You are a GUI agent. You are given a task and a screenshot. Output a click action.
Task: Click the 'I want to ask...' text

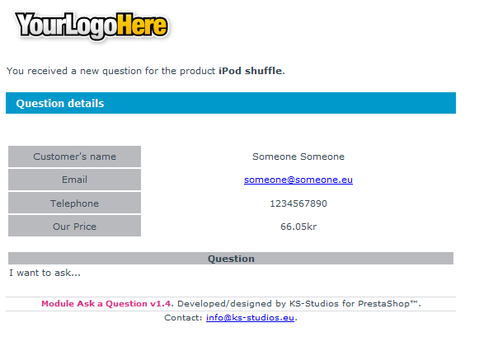point(45,273)
